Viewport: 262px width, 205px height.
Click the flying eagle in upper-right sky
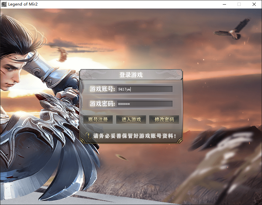click(x=233, y=30)
